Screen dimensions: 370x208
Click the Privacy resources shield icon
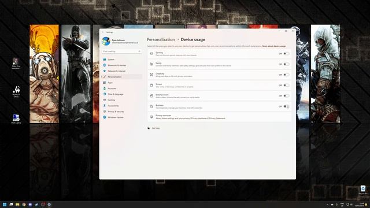click(151, 117)
